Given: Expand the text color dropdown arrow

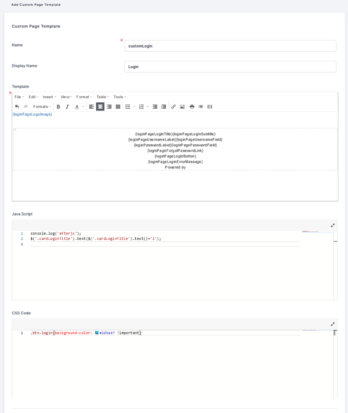Looking at the screenshot, I should pos(83,107).
